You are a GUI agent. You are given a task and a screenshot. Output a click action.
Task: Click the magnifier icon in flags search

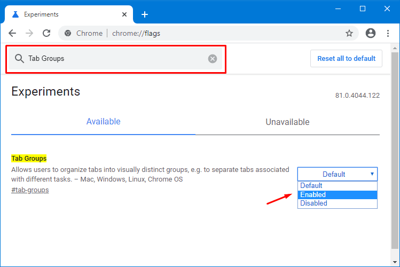click(19, 58)
